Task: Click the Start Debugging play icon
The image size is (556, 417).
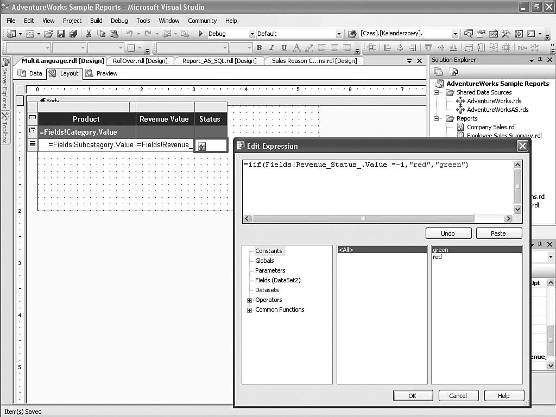Action: (201, 34)
